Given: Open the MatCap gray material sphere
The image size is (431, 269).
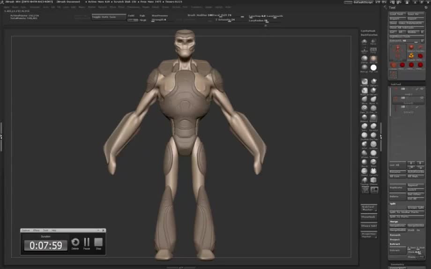Looking at the screenshot, I should pyautogui.click(x=364, y=67).
